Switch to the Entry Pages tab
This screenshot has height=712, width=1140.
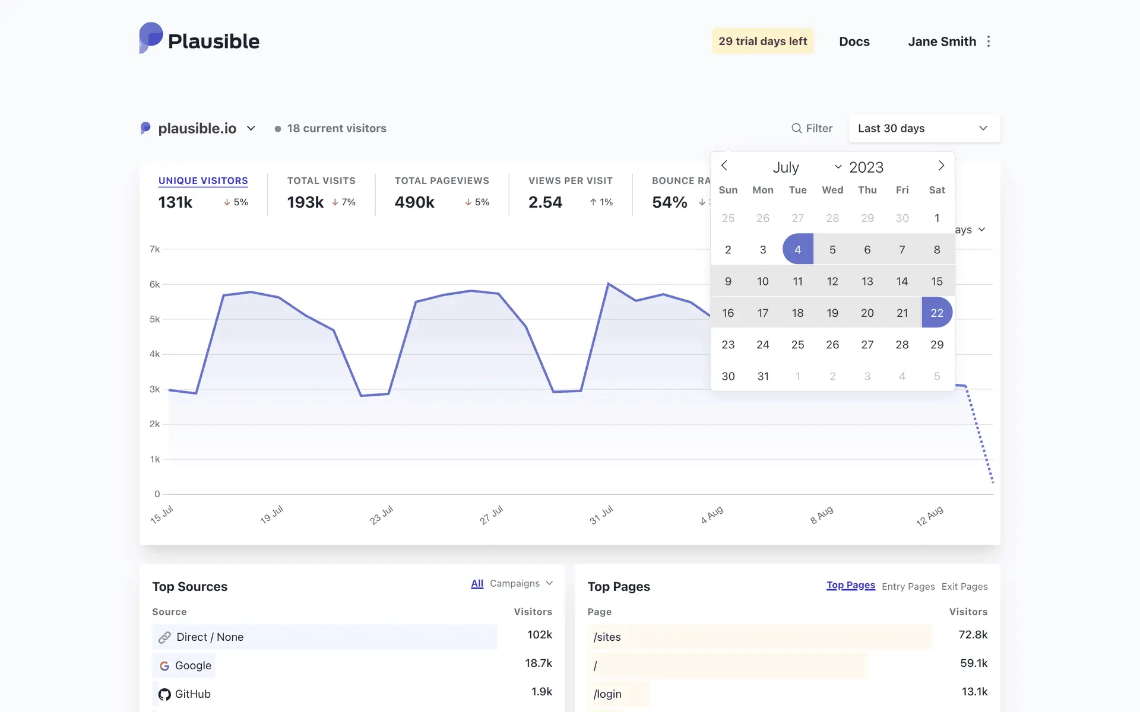pos(908,586)
